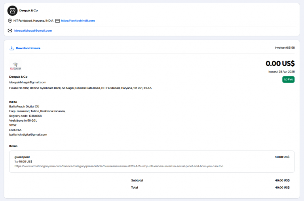Click the Vesivärava tn 50-201 street line
Image resolution: width=304 pixels, height=201 pixels.
23,121
